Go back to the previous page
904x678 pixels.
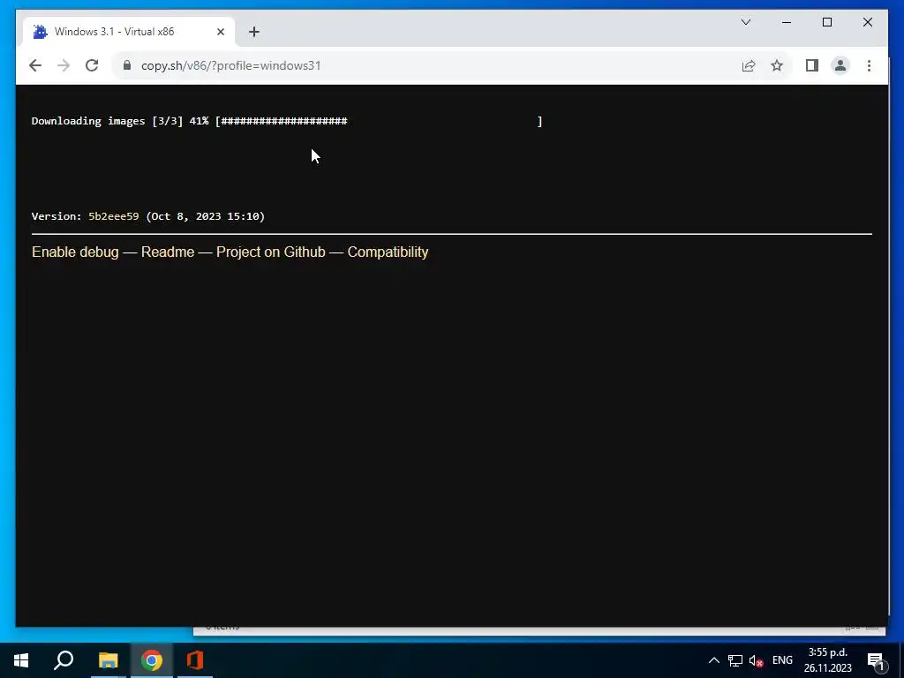35,65
